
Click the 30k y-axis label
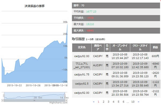[65, 22]
